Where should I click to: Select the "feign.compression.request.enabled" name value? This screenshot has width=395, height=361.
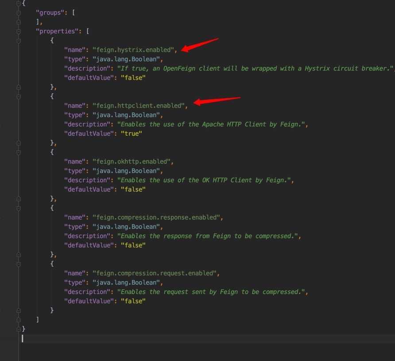click(155, 273)
